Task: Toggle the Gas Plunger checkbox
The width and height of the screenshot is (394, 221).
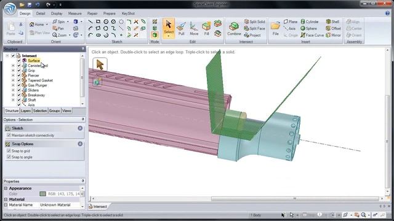Action: [19, 85]
